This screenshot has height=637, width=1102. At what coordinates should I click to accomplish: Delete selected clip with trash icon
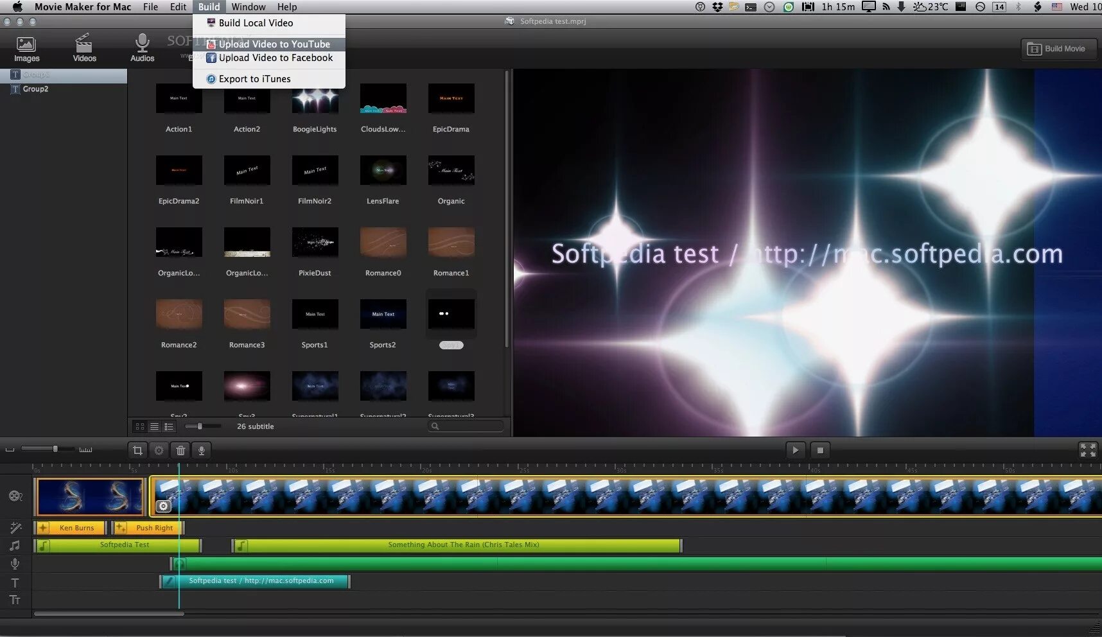coord(180,451)
